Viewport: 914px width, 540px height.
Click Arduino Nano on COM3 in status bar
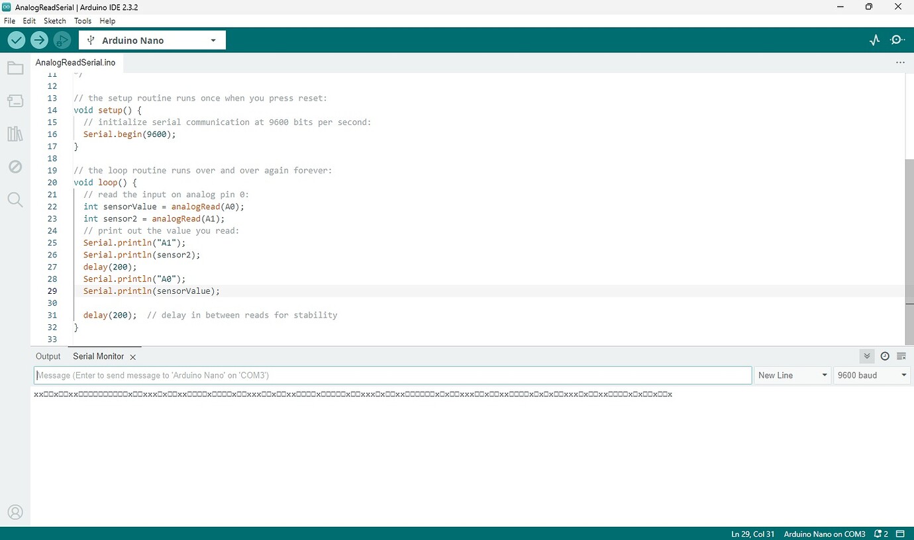click(825, 534)
